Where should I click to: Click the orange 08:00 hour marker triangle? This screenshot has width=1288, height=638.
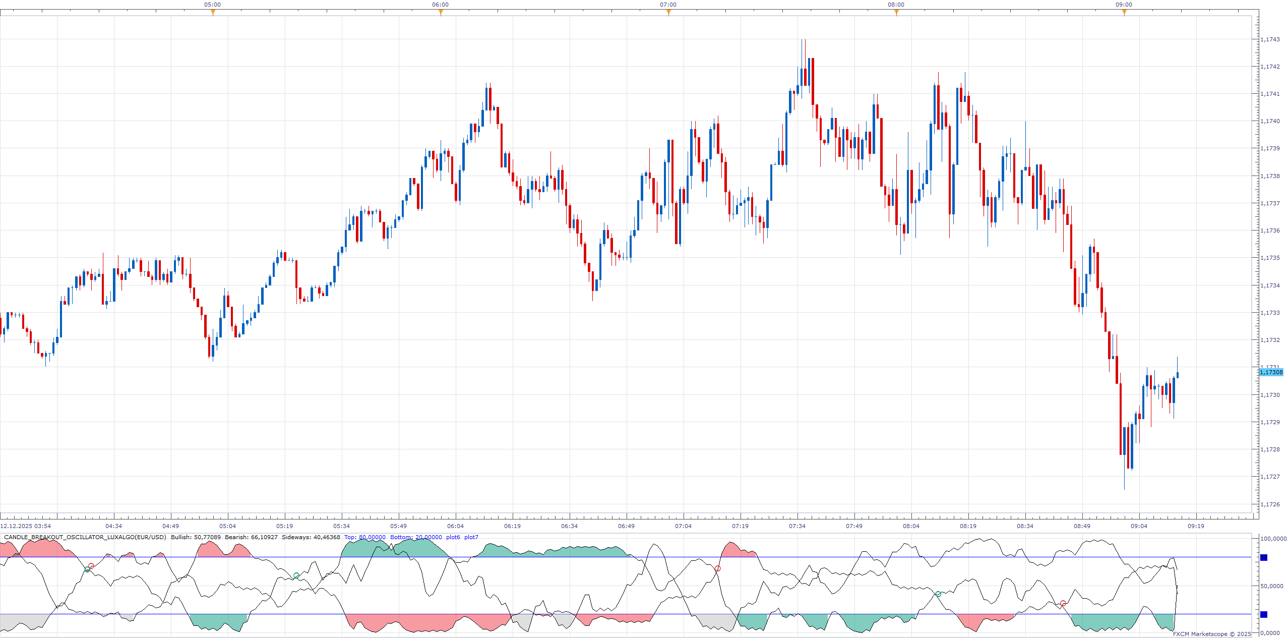(x=896, y=13)
